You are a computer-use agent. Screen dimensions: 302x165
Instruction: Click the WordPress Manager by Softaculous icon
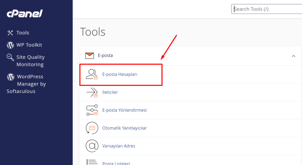point(11,77)
